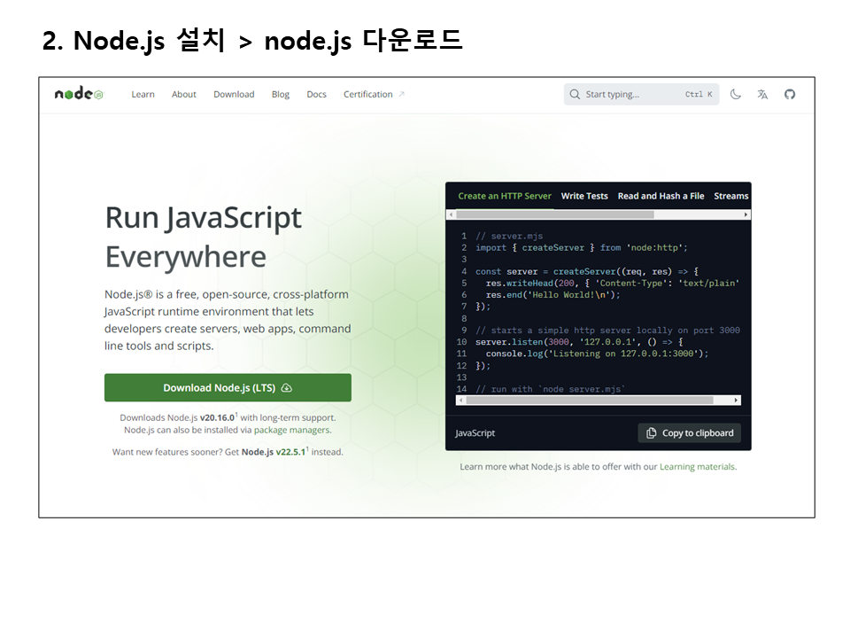
Task: Click the code line '// server.mjs'
Action: [x=509, y=236]
